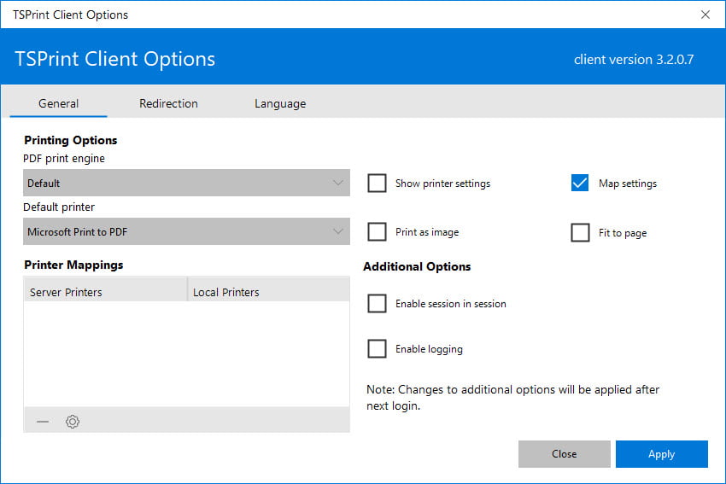Go to the Language tab

280,103
